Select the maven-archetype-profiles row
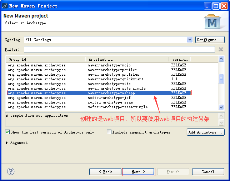230x181 pixels. pos(99,75)
